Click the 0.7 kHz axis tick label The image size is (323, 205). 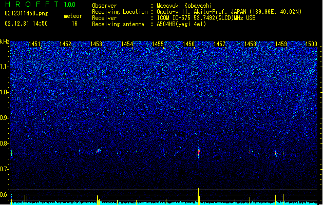pyautogui.click(x=4, y=169)
